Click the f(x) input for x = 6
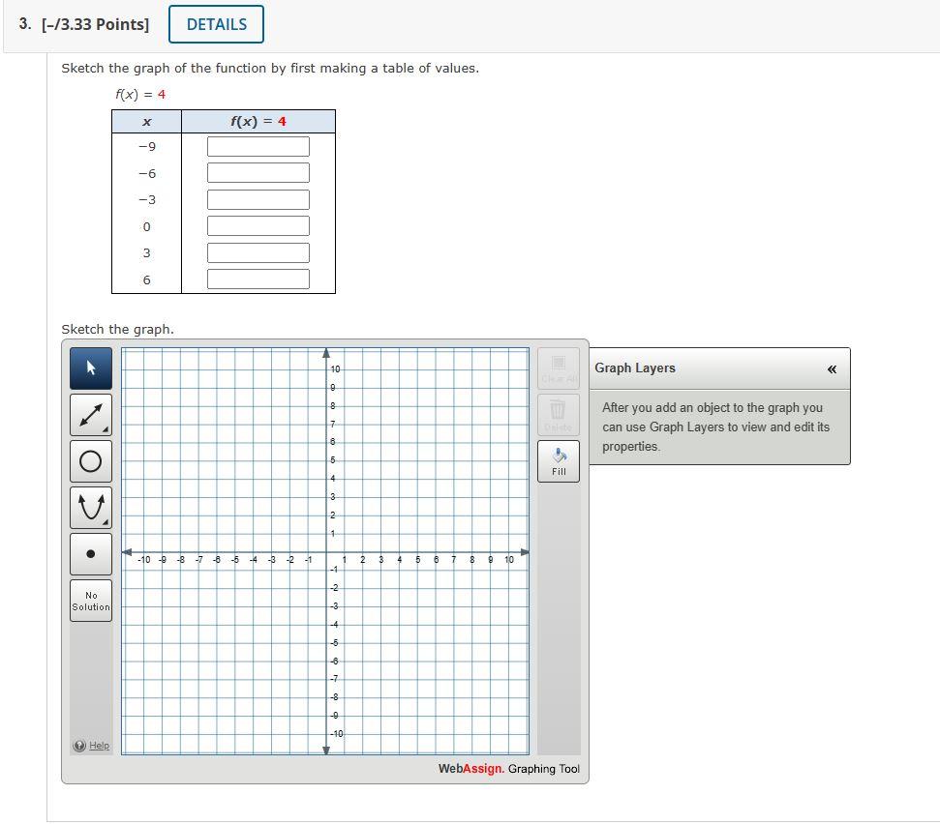The width and height of the screenshot is (940, 824). 258,279
